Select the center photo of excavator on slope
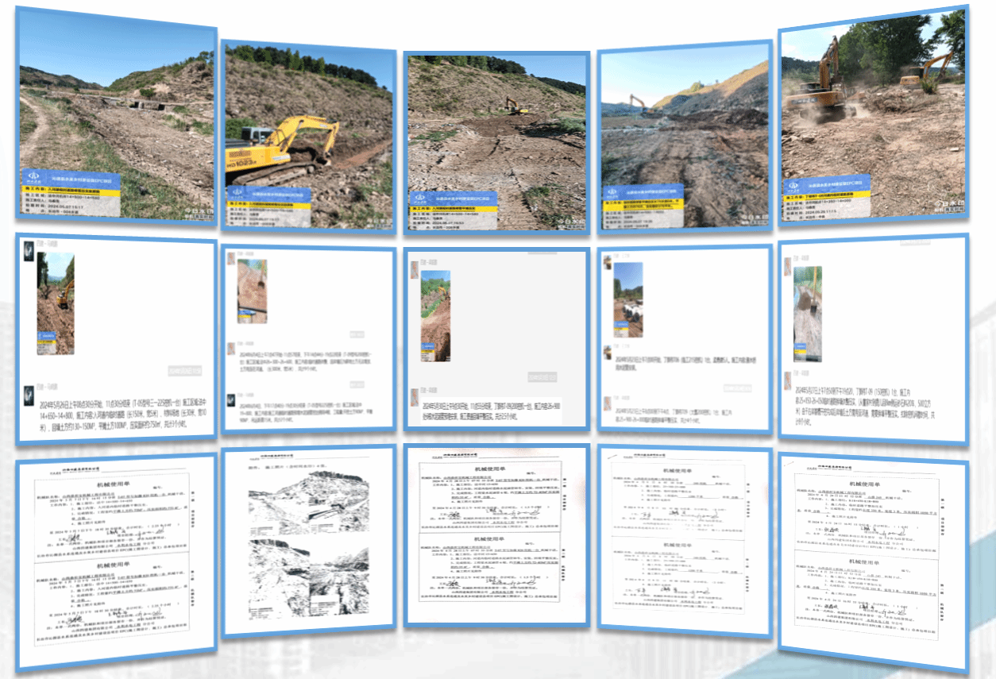Image resolution: width=996 pixels, height=679 pixels. (496, 142)
